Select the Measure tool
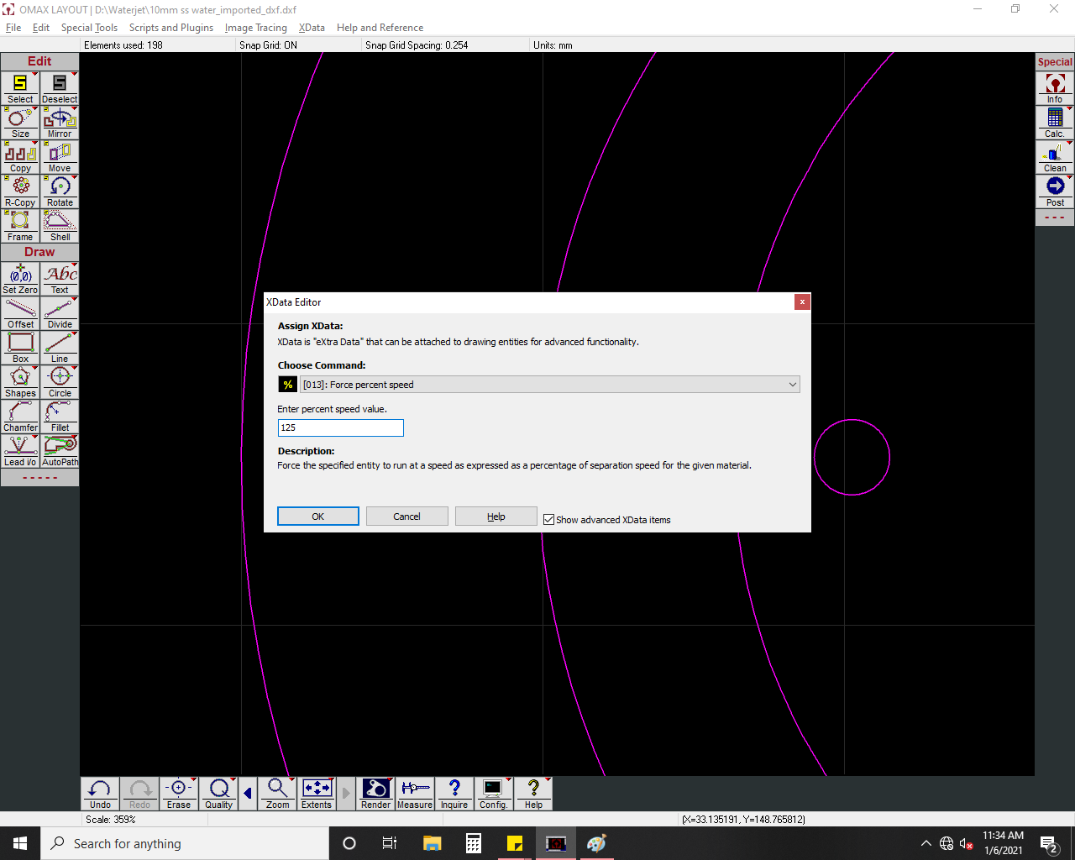The width and height of the screenshot is (1075, 860). (415, 794)
